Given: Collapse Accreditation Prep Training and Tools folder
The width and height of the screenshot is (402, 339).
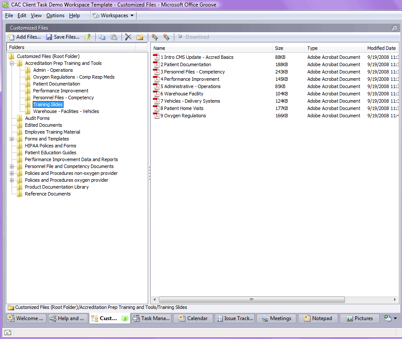Looking at the screenshot, I should click(12, 63).
